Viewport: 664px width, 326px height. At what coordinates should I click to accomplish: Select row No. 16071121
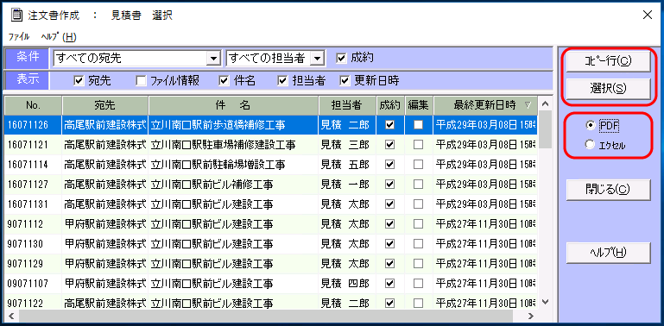271,145
